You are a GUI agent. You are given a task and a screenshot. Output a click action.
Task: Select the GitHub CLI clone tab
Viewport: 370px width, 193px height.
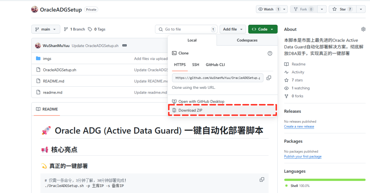coord(215,65)
